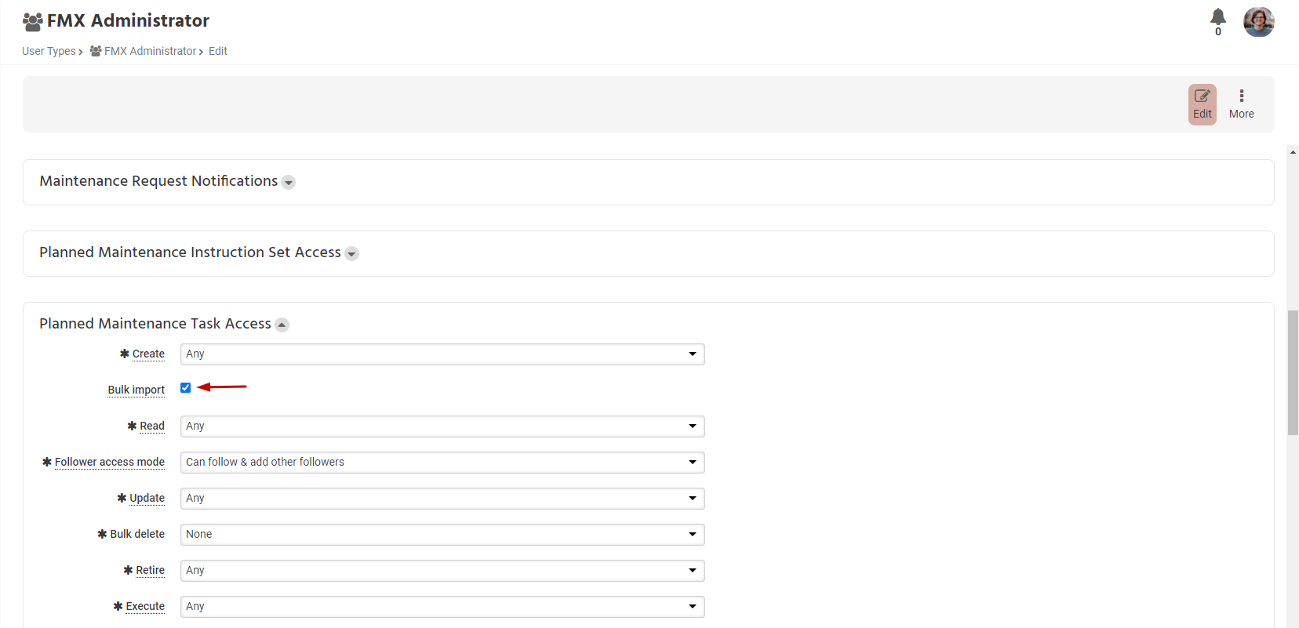This screenshot has height=628, width=1299.
Task: Open the user profile avatar
Action: 1258,22
